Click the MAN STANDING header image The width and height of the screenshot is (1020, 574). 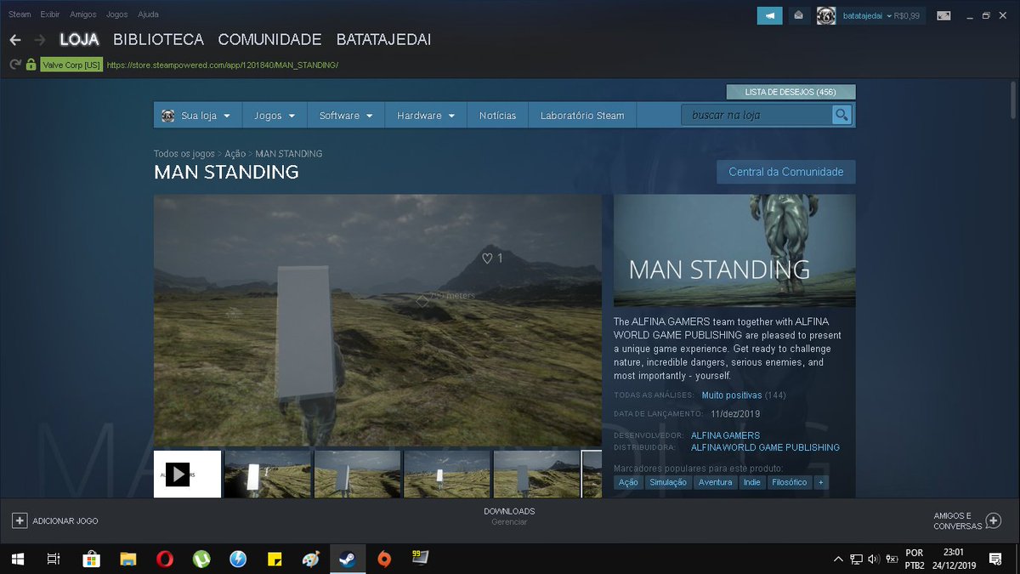pos(734,251)
